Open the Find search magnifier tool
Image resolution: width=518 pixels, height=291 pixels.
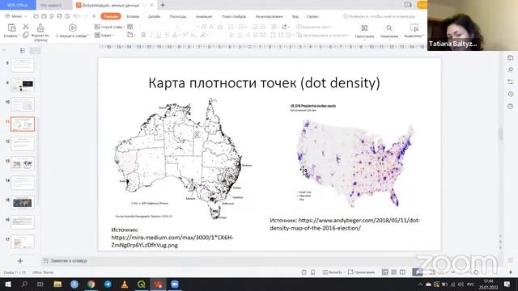389,28
